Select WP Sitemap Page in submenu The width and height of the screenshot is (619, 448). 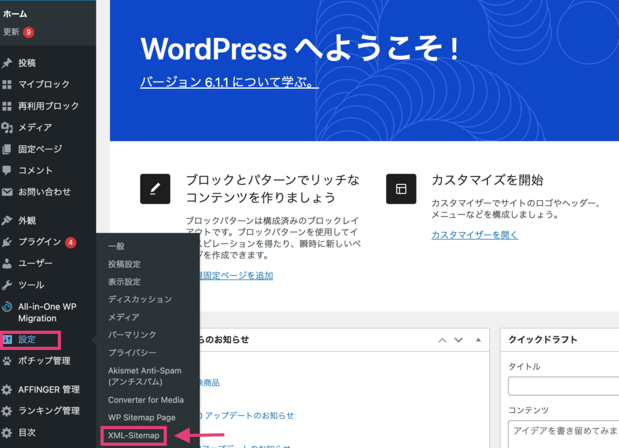(x=141, y=418)
